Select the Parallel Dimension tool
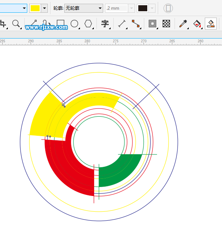 click(122, 24)
